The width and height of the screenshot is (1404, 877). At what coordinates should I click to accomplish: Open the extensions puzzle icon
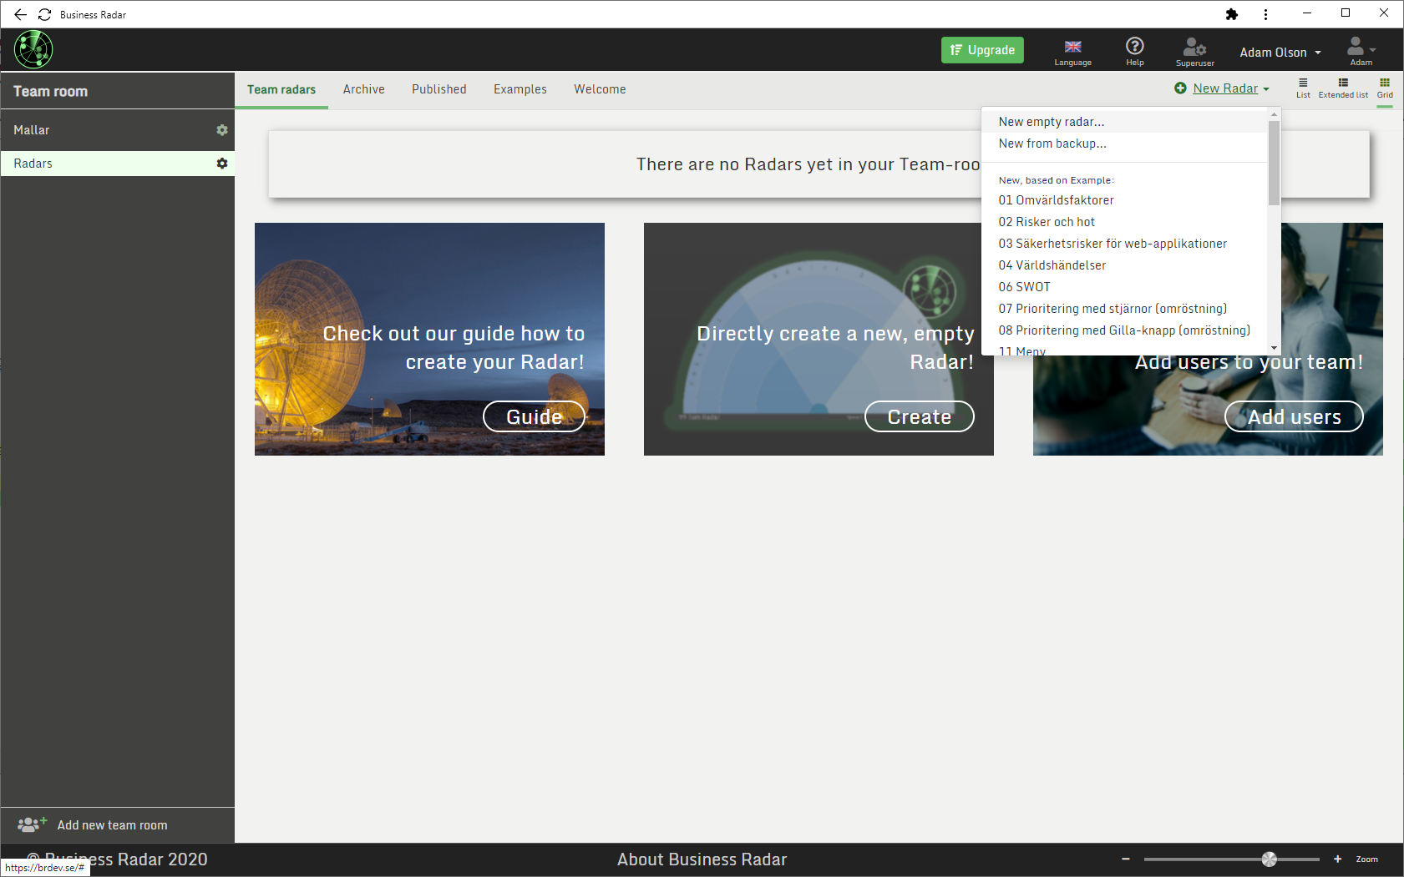point(1231,14)
